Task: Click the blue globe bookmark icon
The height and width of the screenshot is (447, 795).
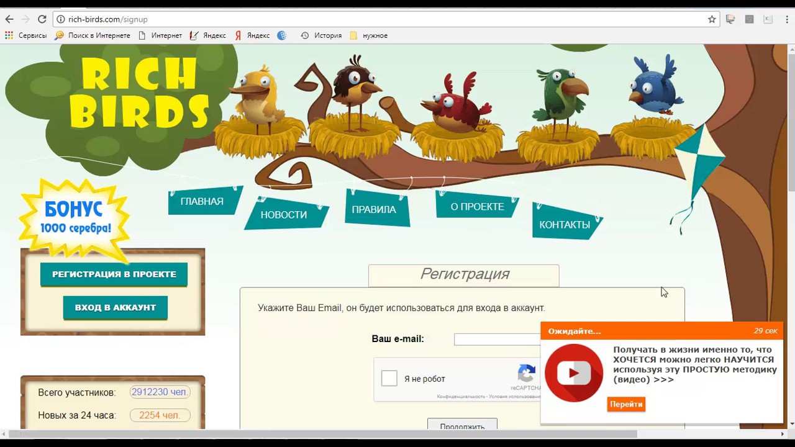Action: point(282,35)
